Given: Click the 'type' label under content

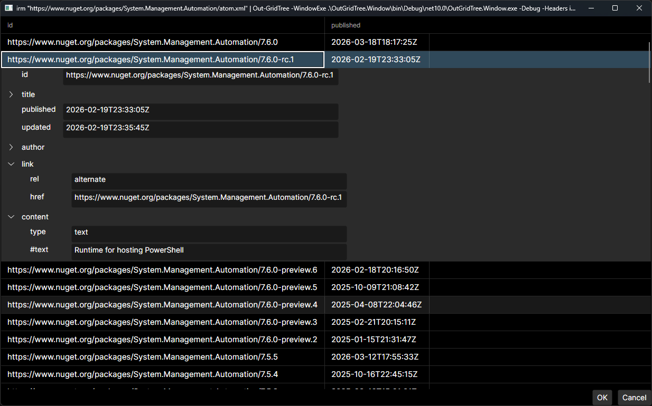Looking at the screenshot, I should (x=38, y=231).
